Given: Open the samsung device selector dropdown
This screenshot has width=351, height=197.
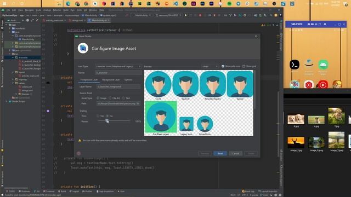Looking at the screenshot, I should click(x=168, y=15).
